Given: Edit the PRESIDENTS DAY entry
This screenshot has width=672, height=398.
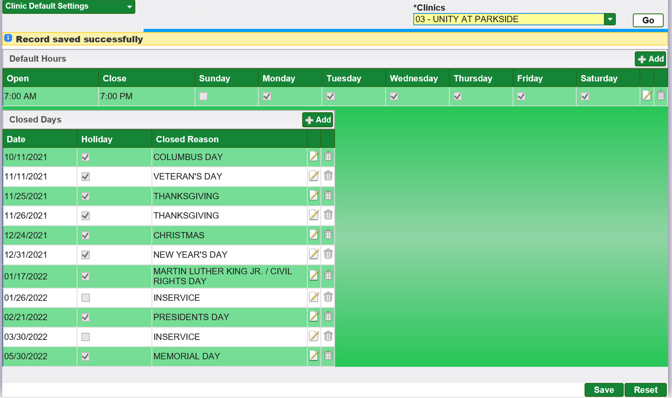Looking at the screenshot, I should 314,317.
